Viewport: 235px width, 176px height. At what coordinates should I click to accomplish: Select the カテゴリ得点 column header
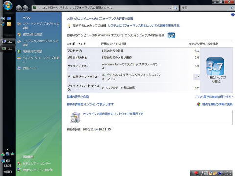click(x=197, y=44)
